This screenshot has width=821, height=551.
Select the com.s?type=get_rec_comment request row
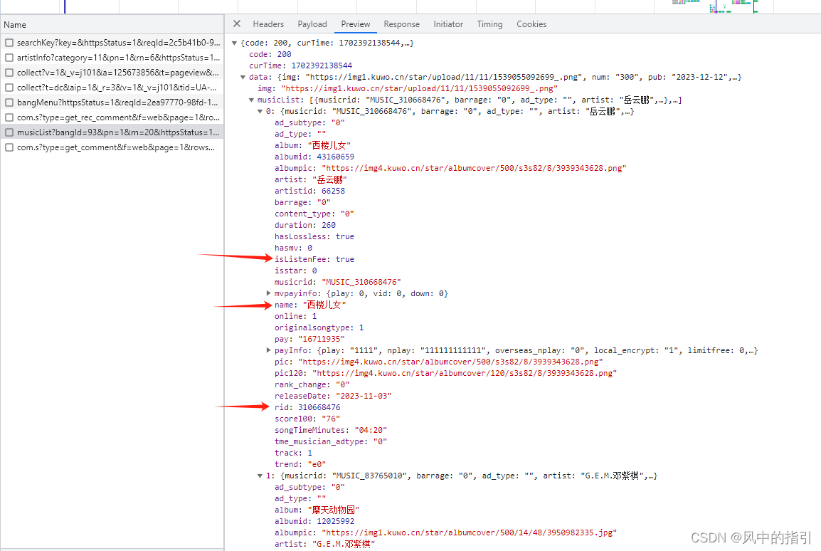[x=112, y=117]
